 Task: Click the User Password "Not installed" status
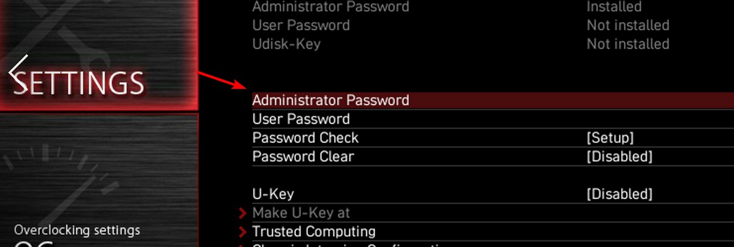click(628, 25)
